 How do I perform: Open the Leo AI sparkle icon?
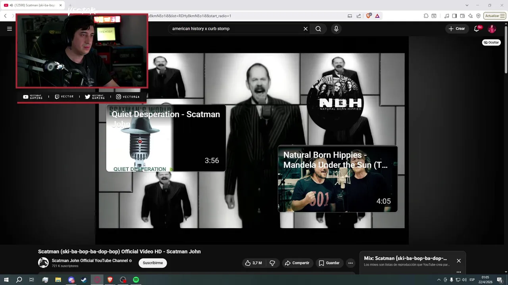[470, 16]
